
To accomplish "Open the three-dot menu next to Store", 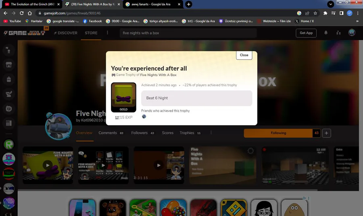I will (107, 33).
